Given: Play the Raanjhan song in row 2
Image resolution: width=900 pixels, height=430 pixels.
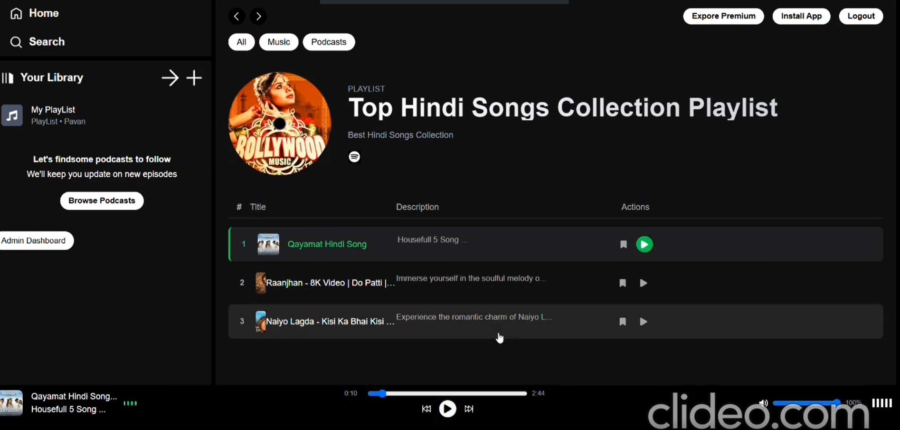Looking at the screenshot, I should click(x=644, y=283).
